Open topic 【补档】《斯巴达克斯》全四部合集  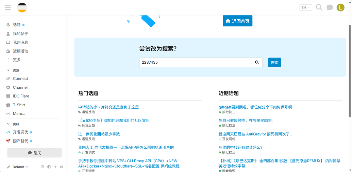pyautogui.click(x=280, y=164)
